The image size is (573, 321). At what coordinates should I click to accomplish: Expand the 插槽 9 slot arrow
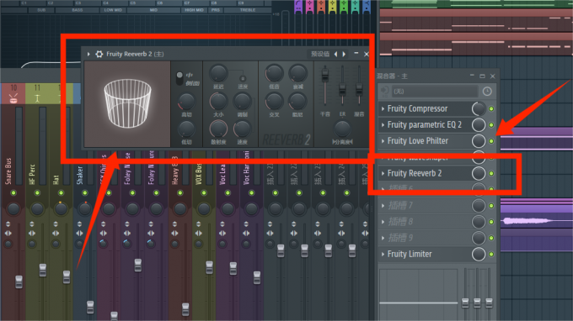[383, 238]
